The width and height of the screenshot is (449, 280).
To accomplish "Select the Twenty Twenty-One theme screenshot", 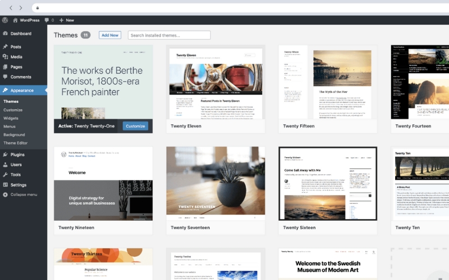I will pos(103,82).
